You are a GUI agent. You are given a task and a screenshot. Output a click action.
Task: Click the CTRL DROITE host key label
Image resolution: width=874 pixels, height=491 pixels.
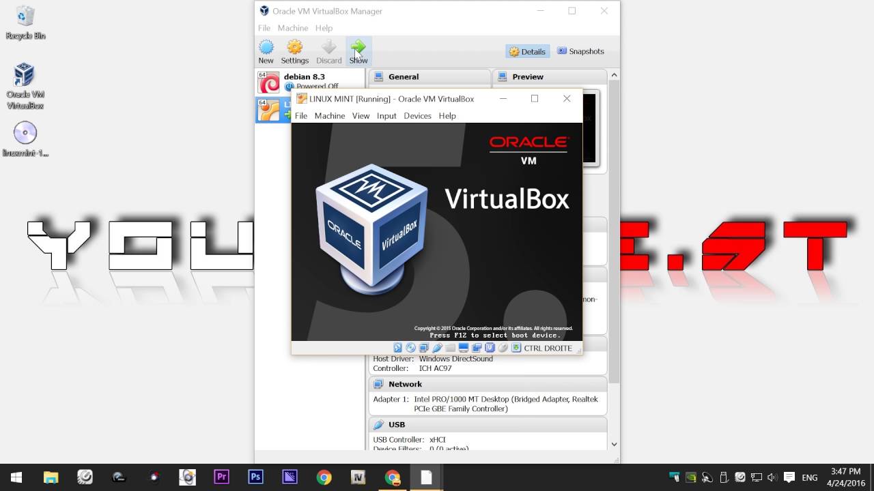click(548, 348)
